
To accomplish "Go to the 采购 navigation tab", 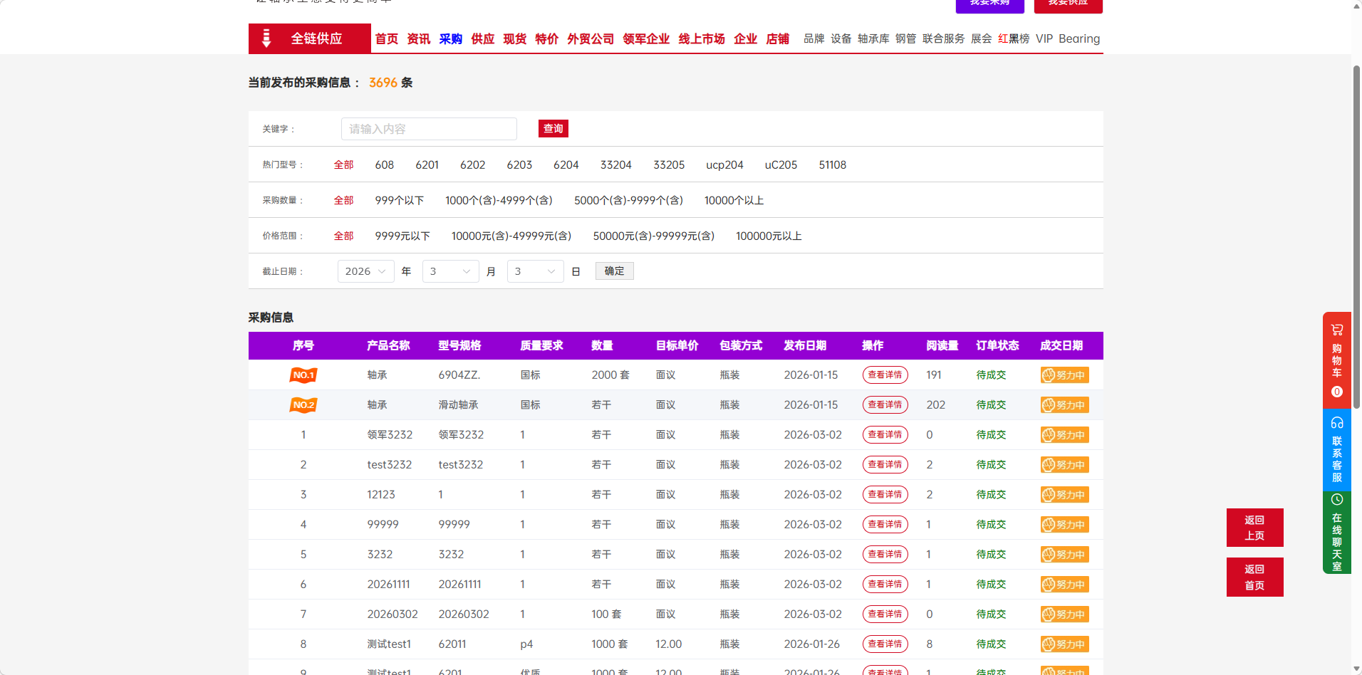I will [450, 38].
